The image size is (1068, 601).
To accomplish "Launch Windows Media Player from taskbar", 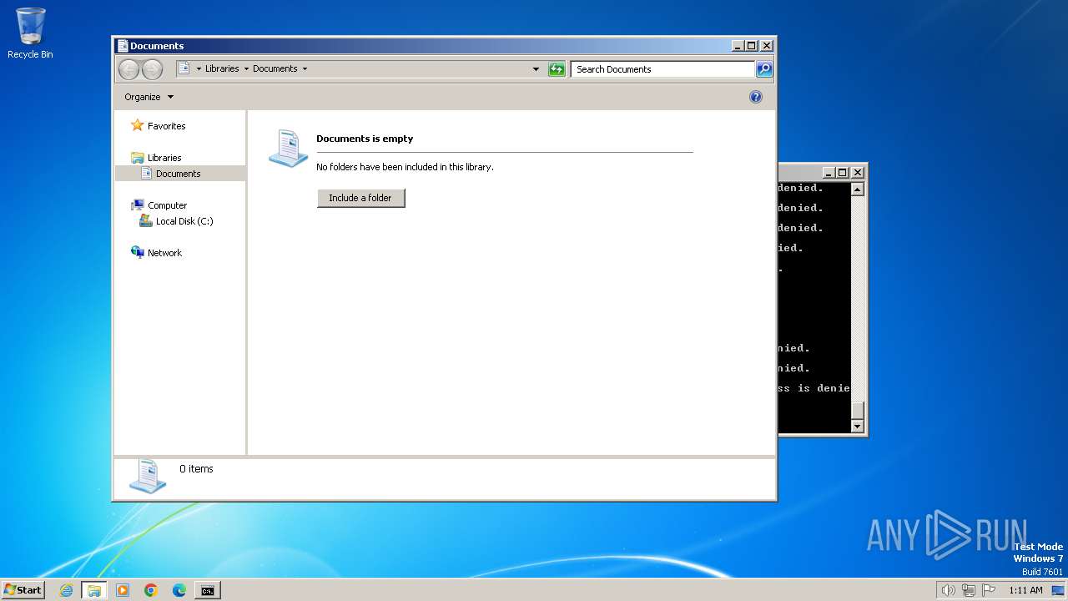I will [123, 590].
